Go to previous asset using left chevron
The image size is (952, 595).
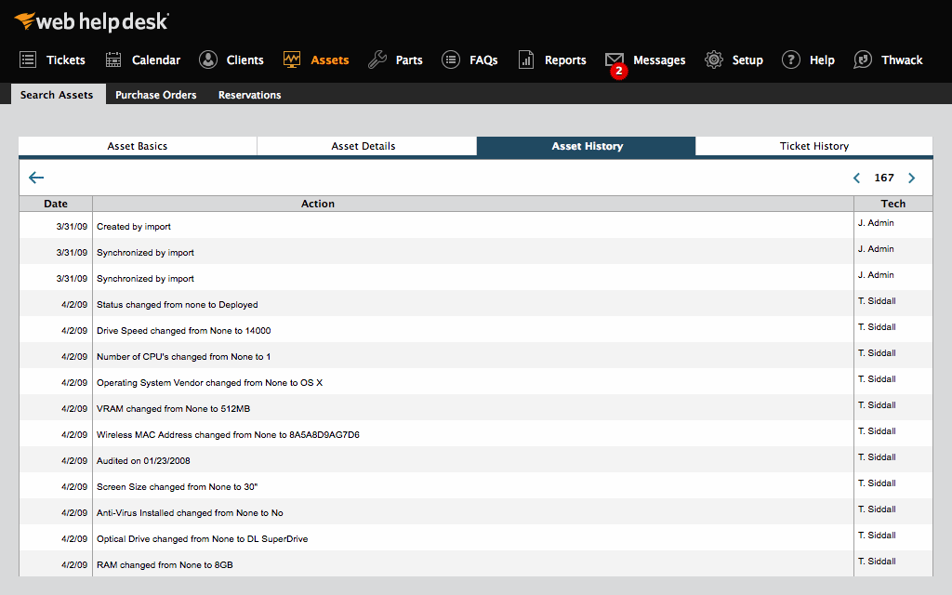856,178
